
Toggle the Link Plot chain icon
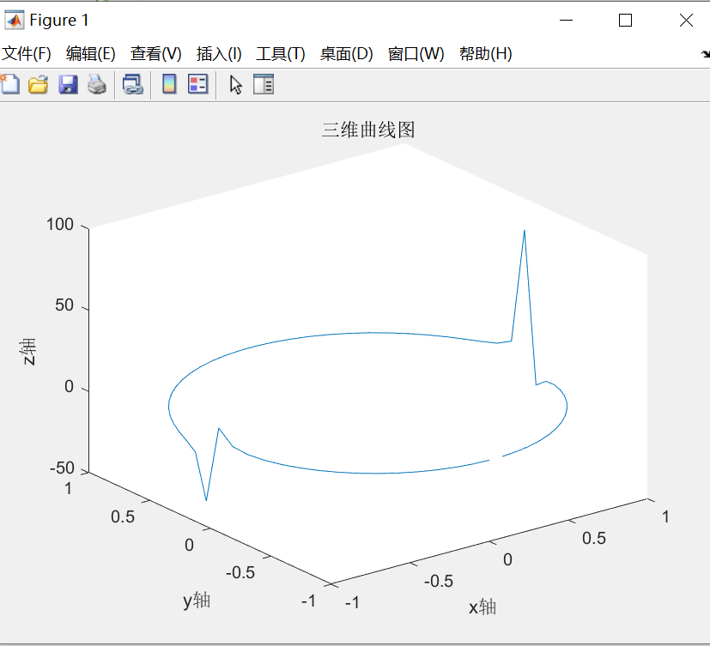[131, 84]
